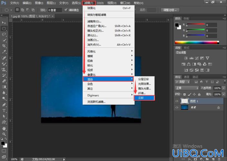Expand the document info status arrow

pyautogui.click(x=64, y=159)
